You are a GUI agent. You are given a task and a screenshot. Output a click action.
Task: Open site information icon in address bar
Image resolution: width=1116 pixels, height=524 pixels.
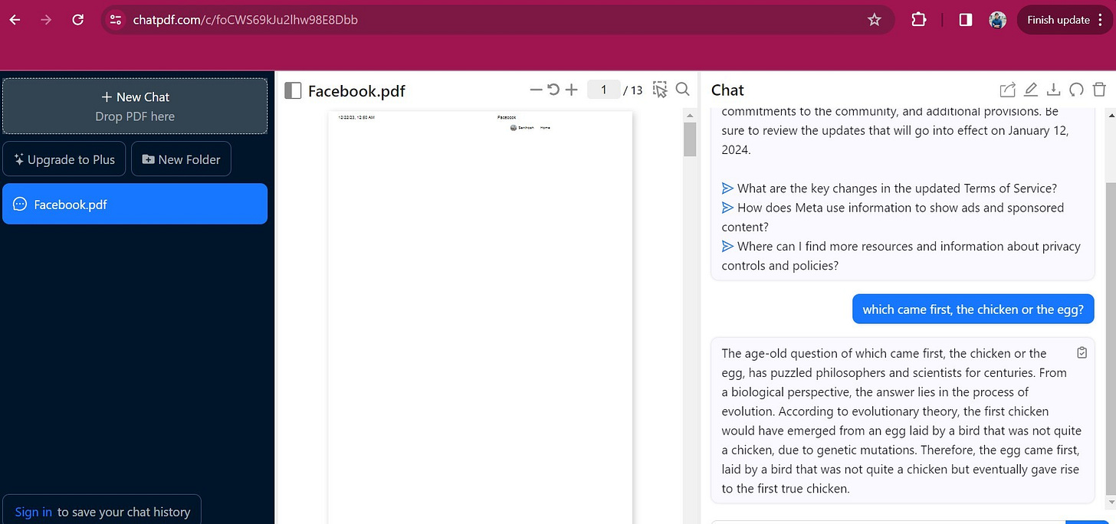[116, 20]
